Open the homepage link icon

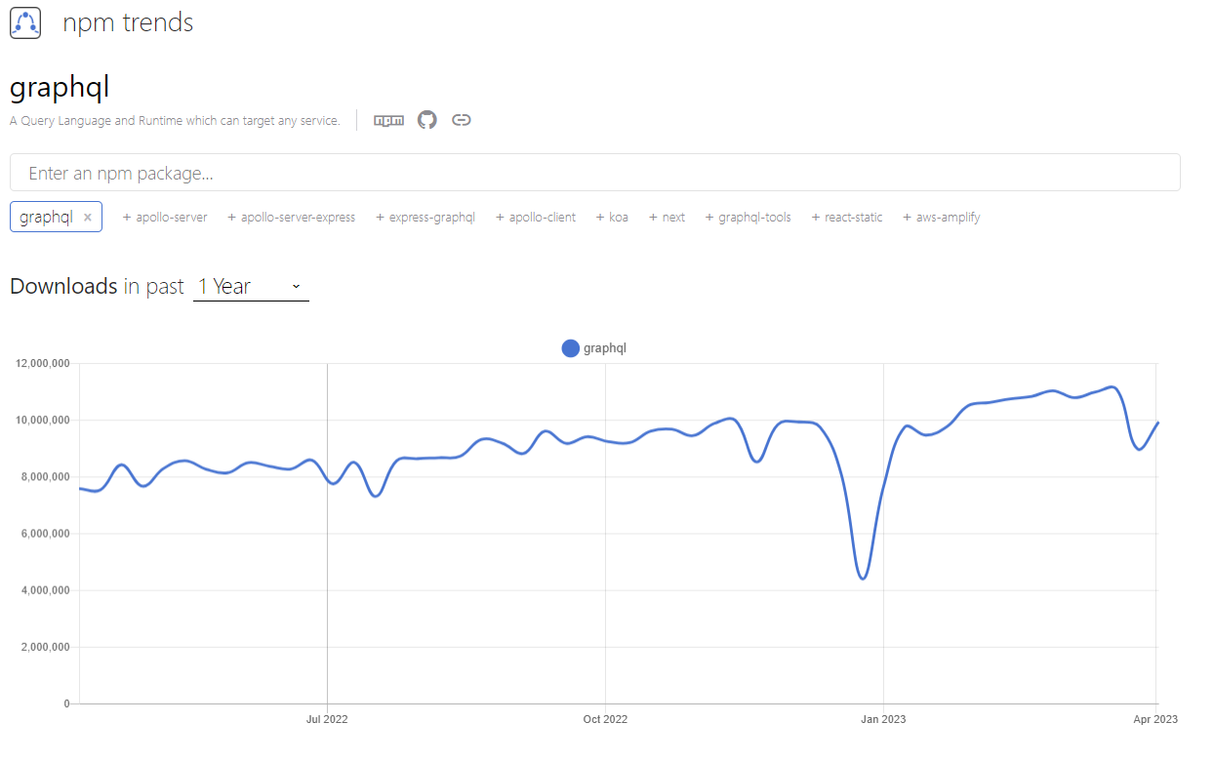pos(462,120)
